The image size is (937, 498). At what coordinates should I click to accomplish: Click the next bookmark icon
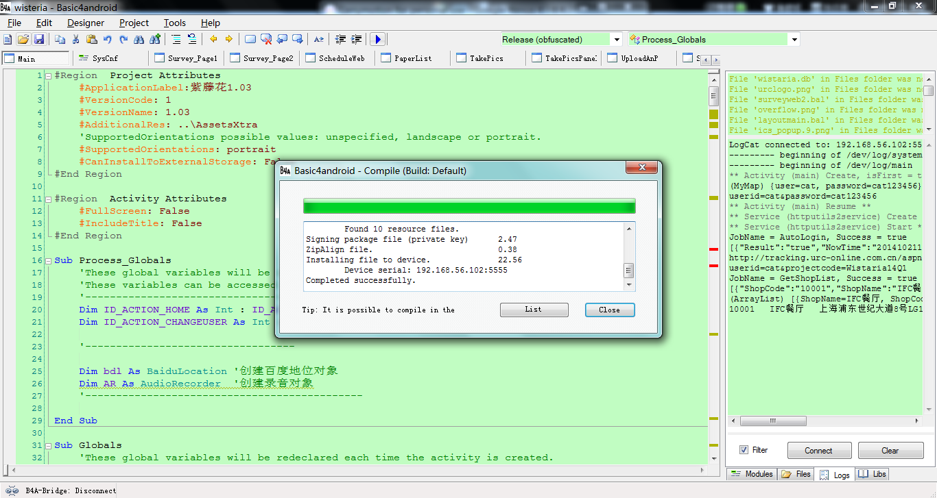tap(298, 39)
